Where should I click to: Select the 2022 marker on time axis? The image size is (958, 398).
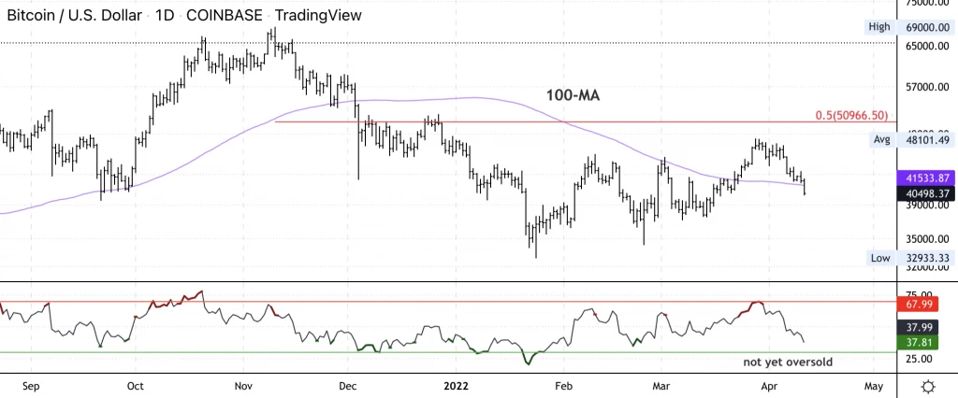click(x=457, y=387)
